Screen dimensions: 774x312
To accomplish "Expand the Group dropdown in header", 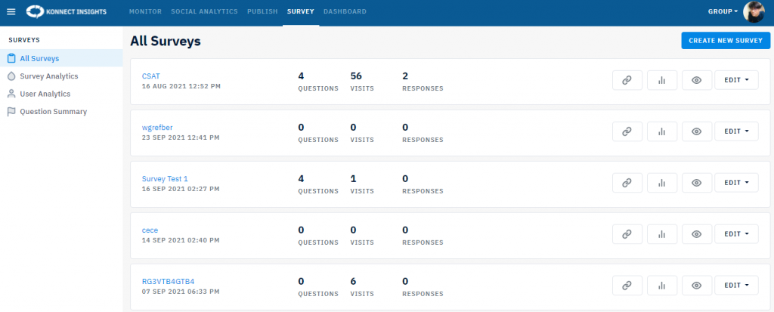I will (723, 11).
